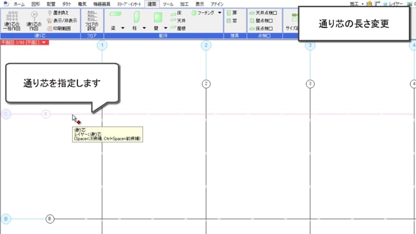Choose the 屋根 roof tool
Viewport: 416px width, 234px height.
pyautogui.click(x=178, y=28)
